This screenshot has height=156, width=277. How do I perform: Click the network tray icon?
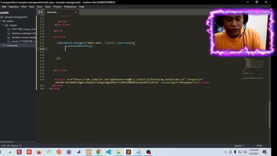(240, 152)
